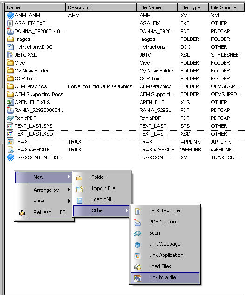Expand the Other submenu arrow
Screen dimensions: 245x295
click(x=127, y=210)
